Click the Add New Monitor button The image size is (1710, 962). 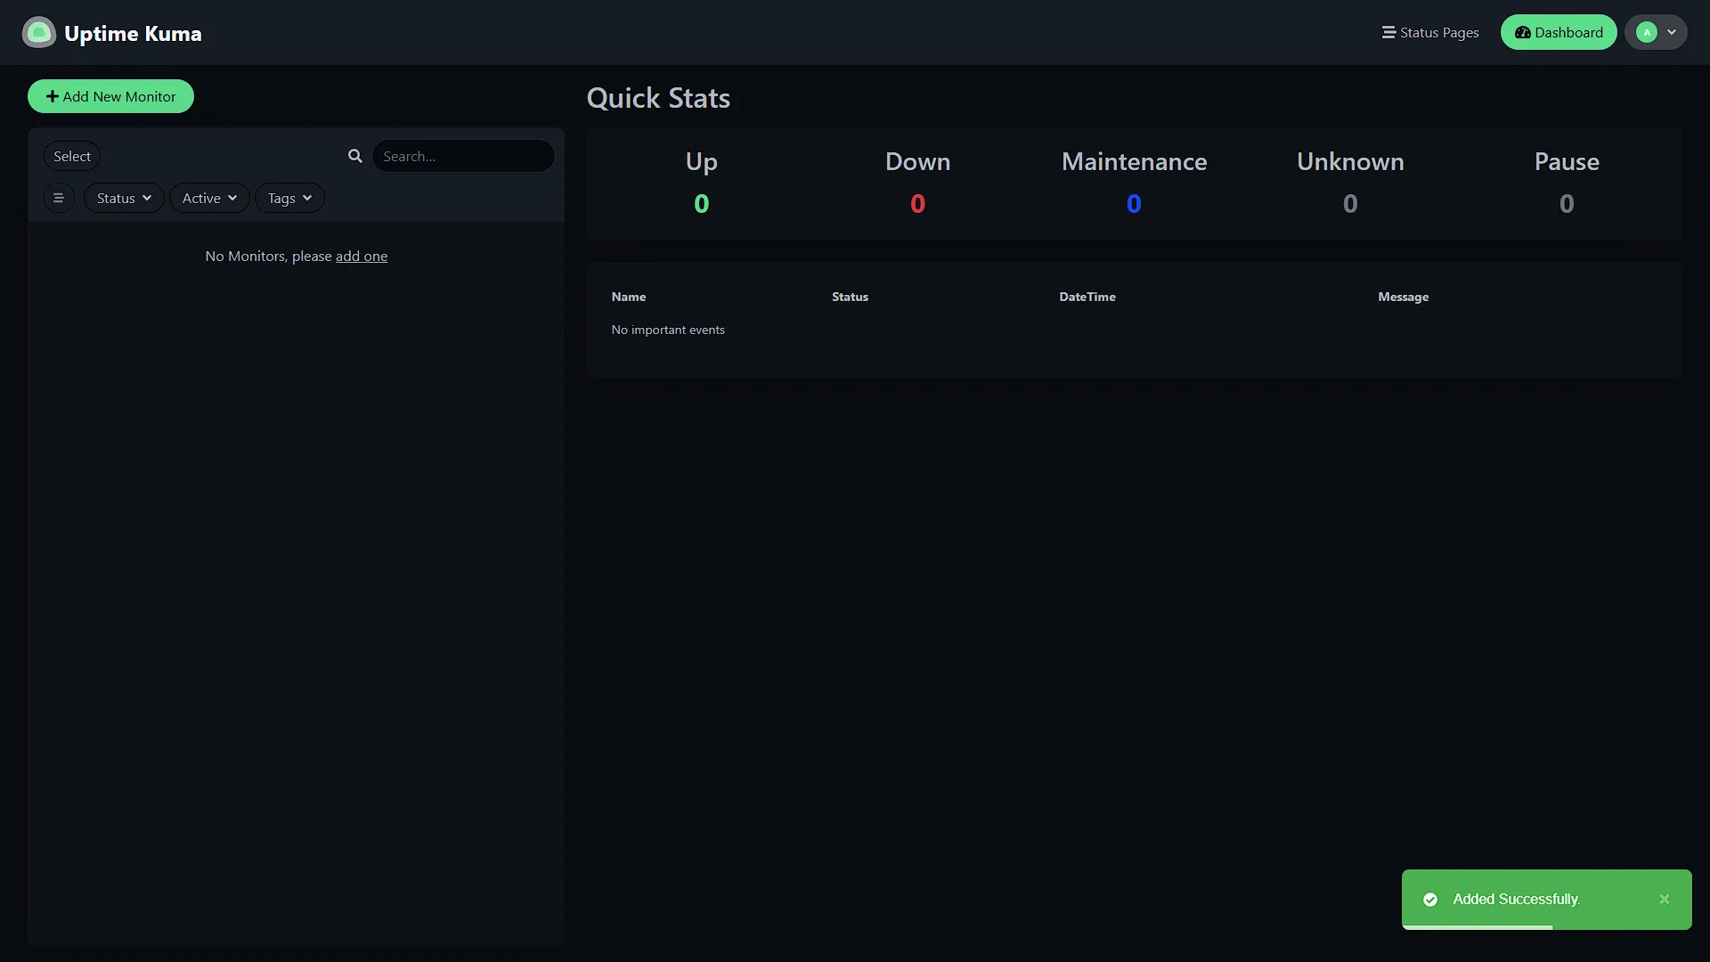tap(110, 96)
